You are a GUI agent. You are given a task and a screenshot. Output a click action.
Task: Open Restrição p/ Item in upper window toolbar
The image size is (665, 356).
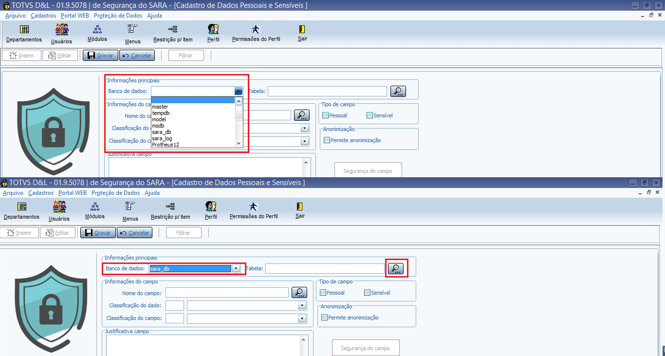pyautogui.click(x=172, y=33)
